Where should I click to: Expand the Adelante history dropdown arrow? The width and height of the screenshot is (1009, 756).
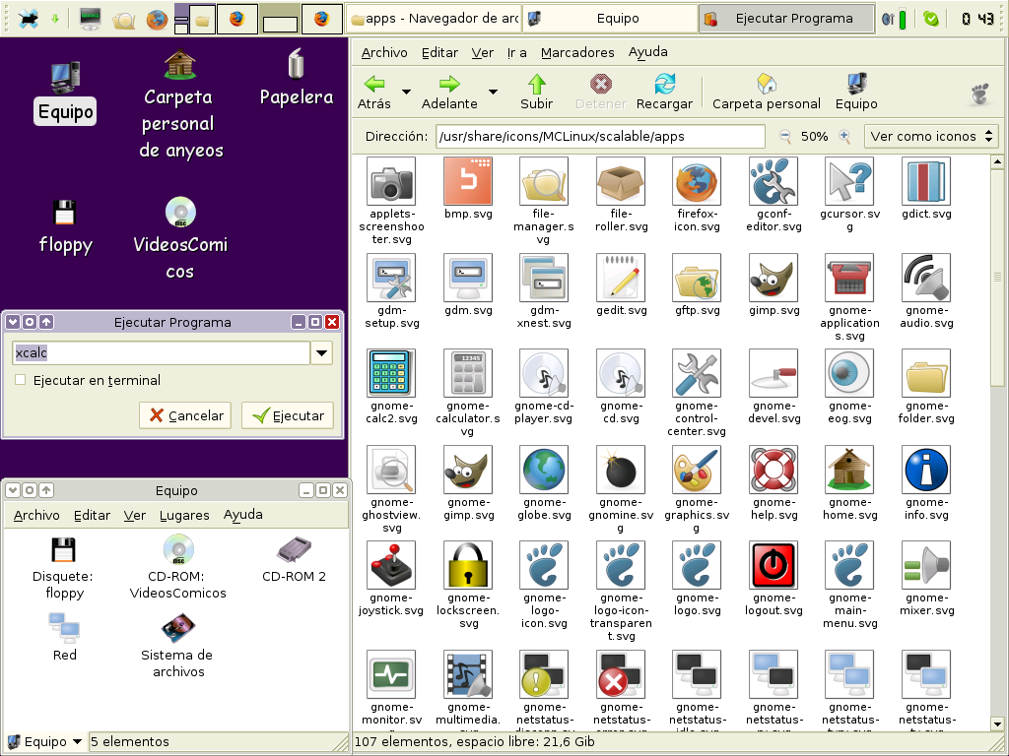pyautogui.click(x=493, y=92)
